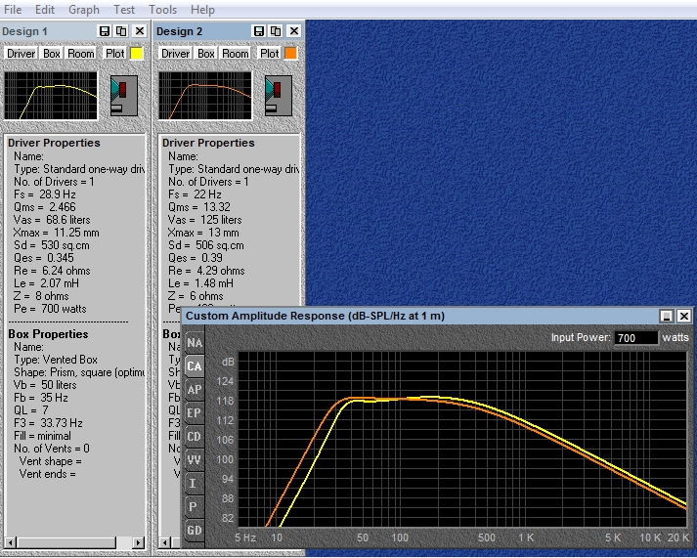Click Design 1 speaker box icon
Screen dimensions: 697x558
click(x=124, y=96)
